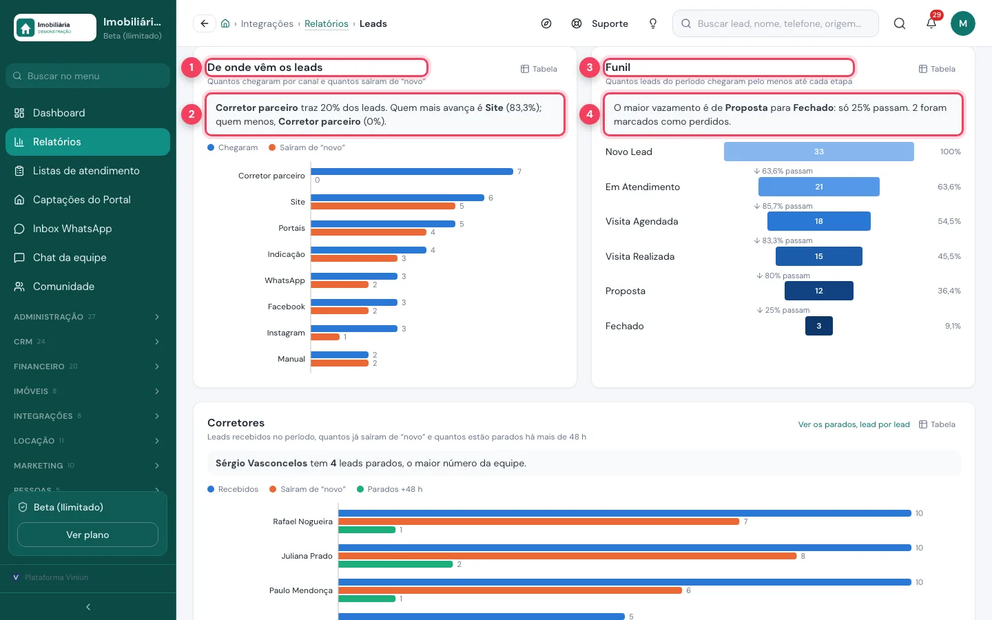This screenshot has width=992, height=620.
Task: Open the user avatar M menu
Action: pos(963,23)
